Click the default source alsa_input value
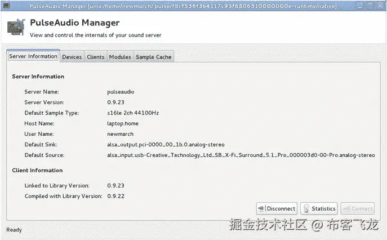This screenshot has height=240, width=387. click(x=241, y=155)
